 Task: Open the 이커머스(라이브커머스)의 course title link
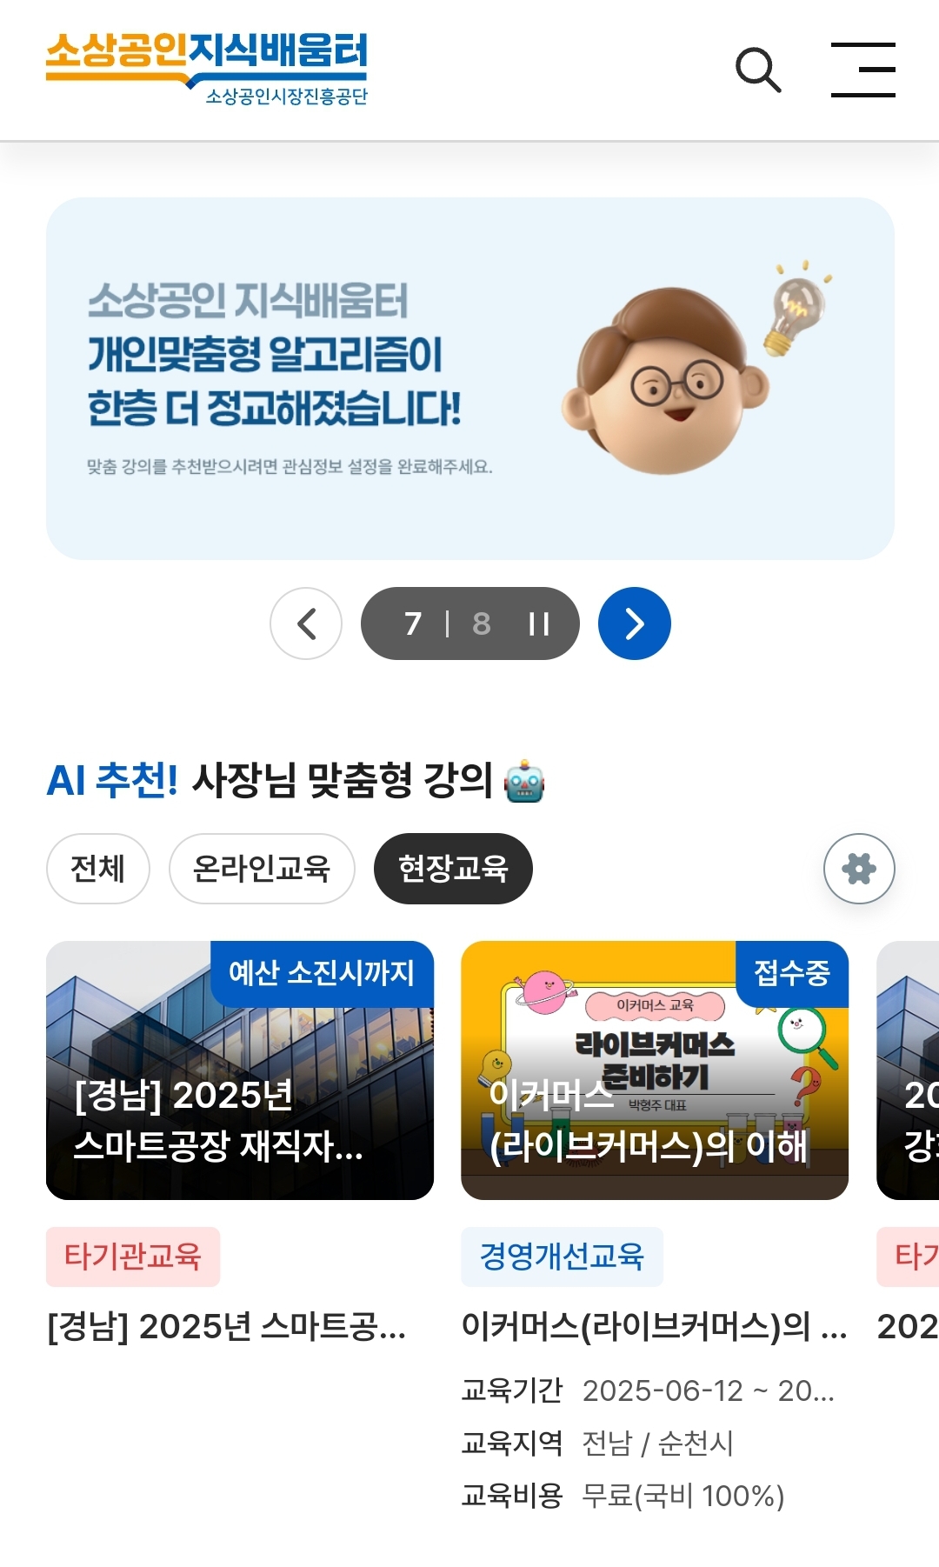click(x=654, y=1327)
